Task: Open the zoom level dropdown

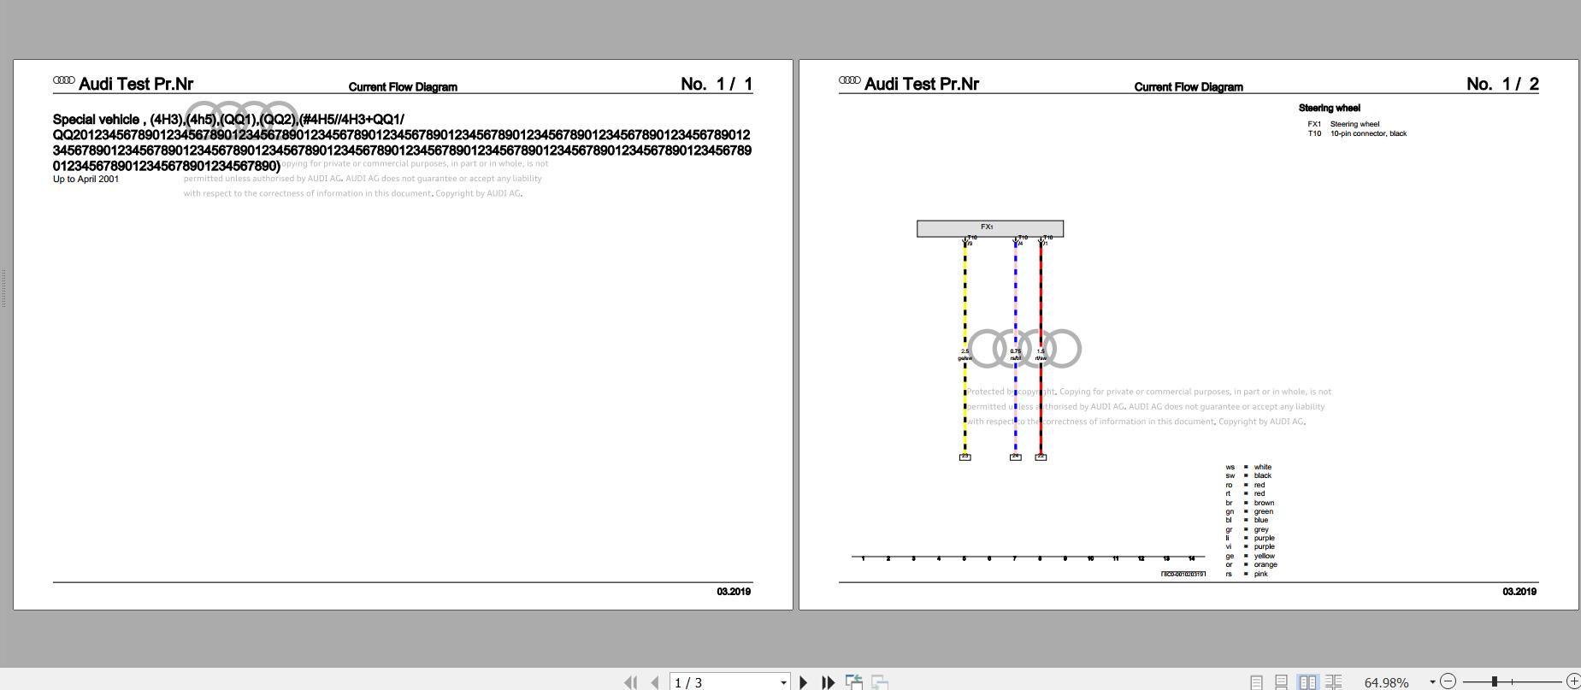Action: point(1432,681)
